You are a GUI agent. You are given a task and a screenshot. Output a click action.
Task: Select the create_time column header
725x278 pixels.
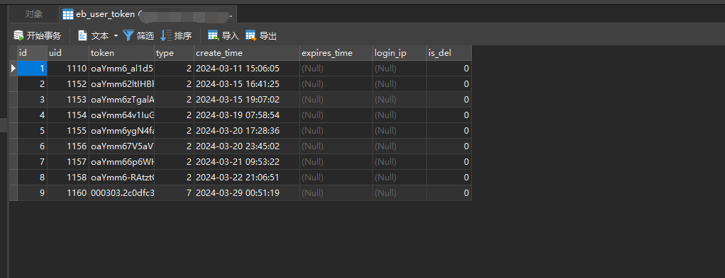[247, 53]
